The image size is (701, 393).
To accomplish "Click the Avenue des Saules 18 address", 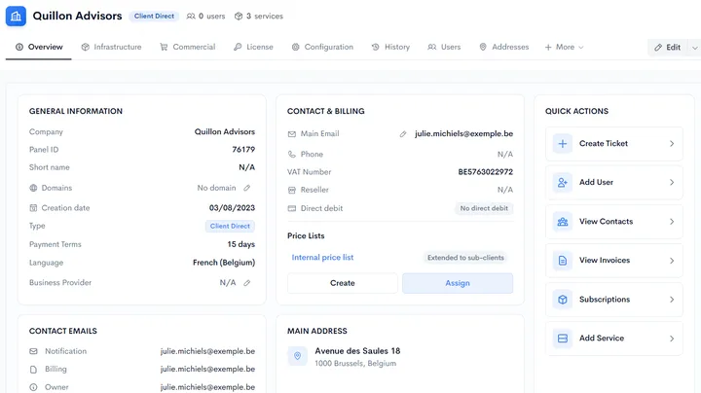I will tap(357, 351).
